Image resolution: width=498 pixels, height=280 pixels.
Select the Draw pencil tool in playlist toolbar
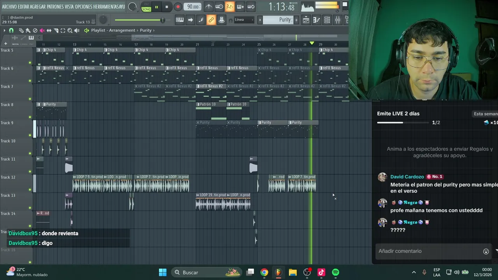(x=21, y=30)
